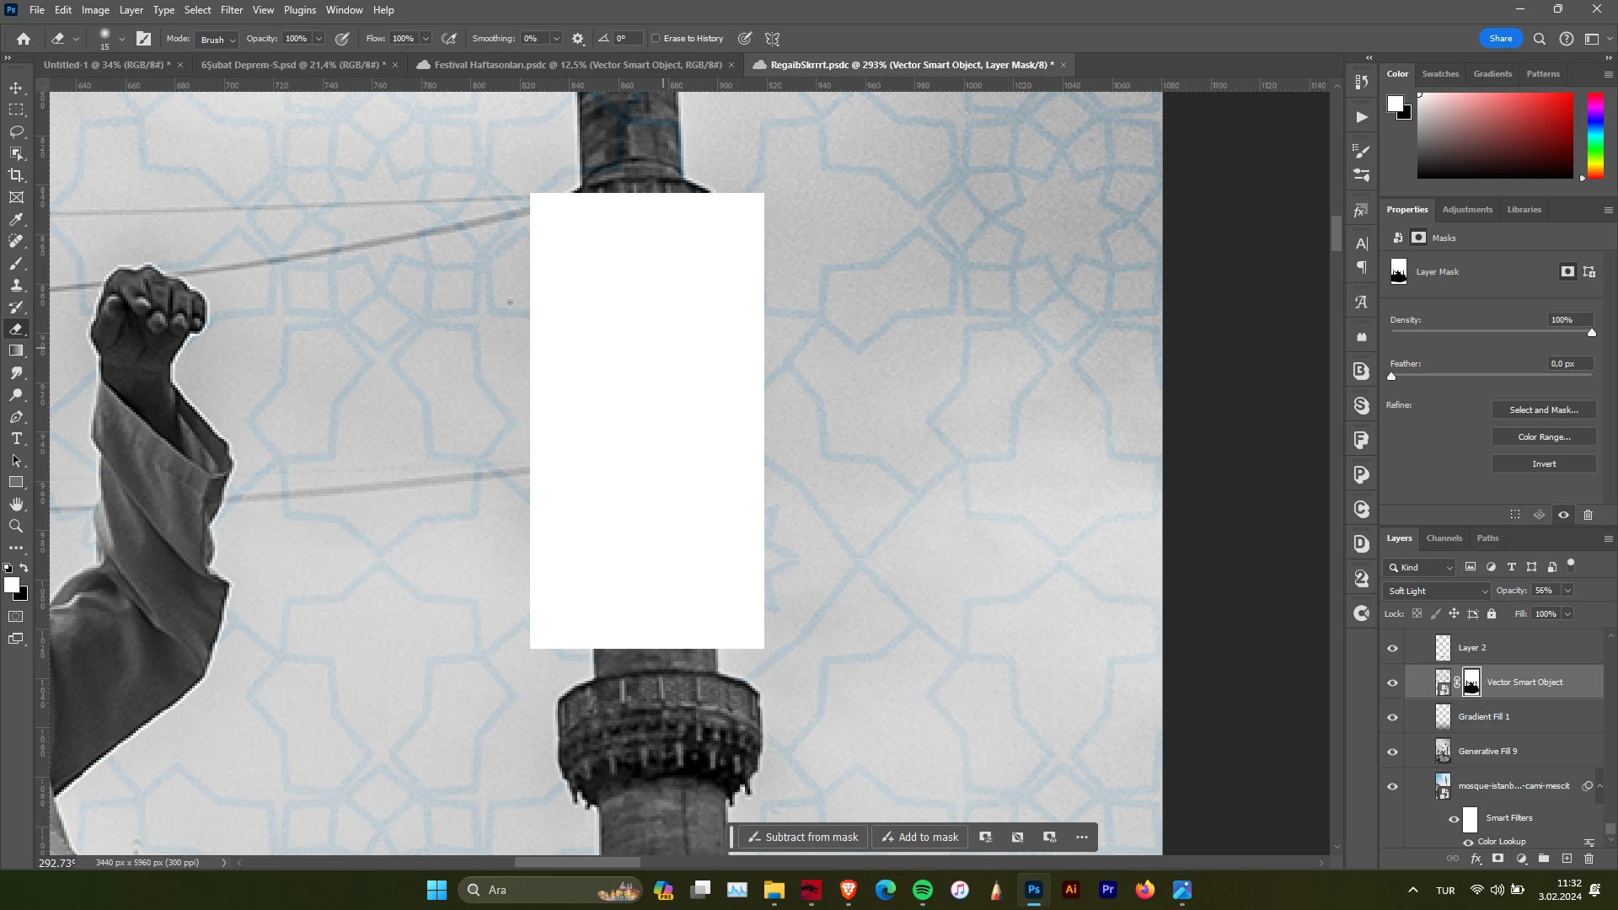This screenshot has height=910, width=1618.
Task: Select the Crop tool
Action: pyautogui.click(x=16, y=175)
